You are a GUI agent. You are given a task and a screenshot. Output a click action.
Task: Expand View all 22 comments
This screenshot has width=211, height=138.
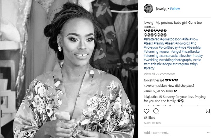pos(159,74)
